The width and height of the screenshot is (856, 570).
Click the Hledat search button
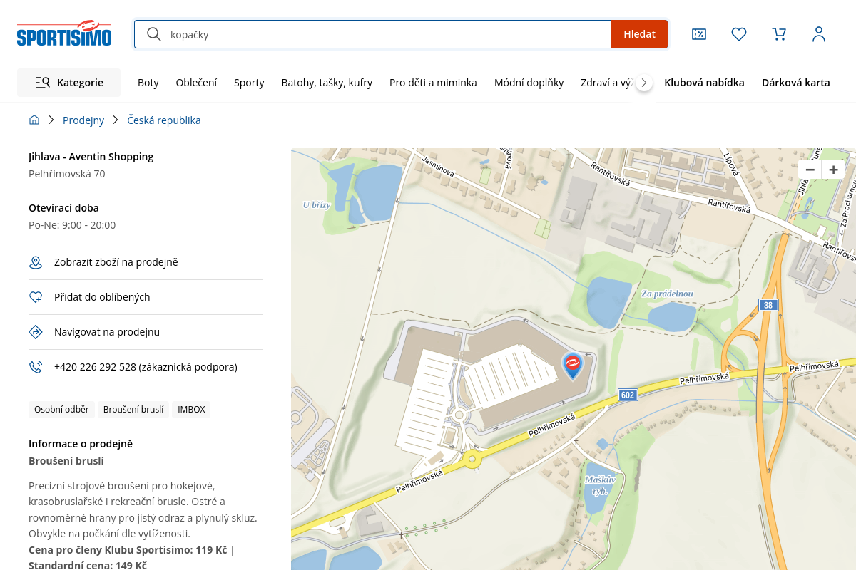[x=639, y=34]
